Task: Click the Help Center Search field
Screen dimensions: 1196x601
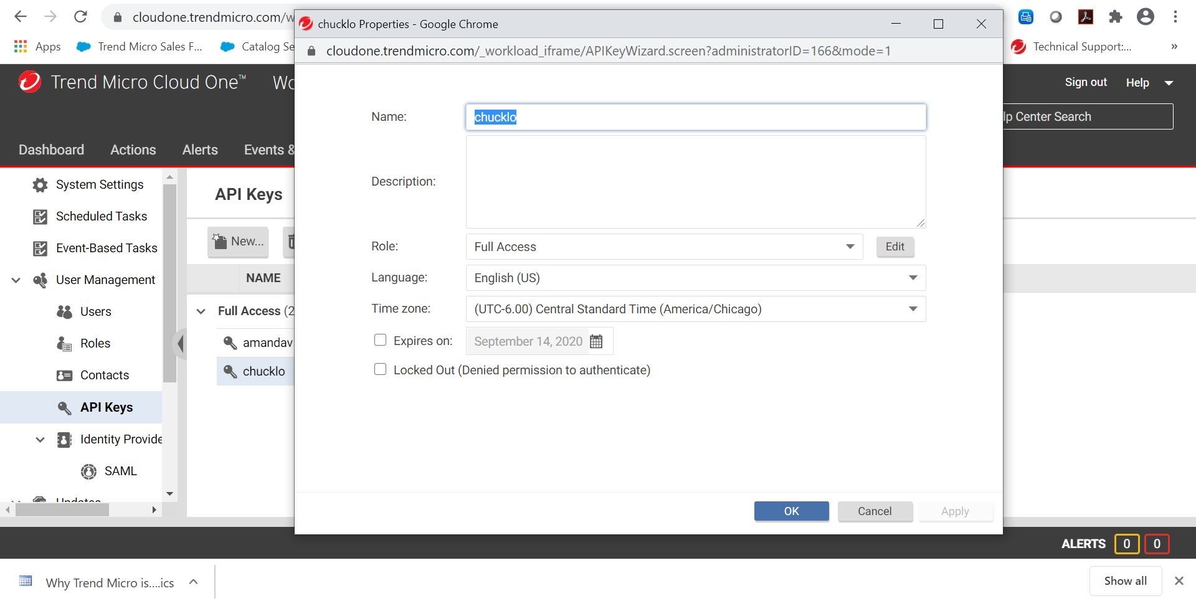Action: pos(1088,116)
